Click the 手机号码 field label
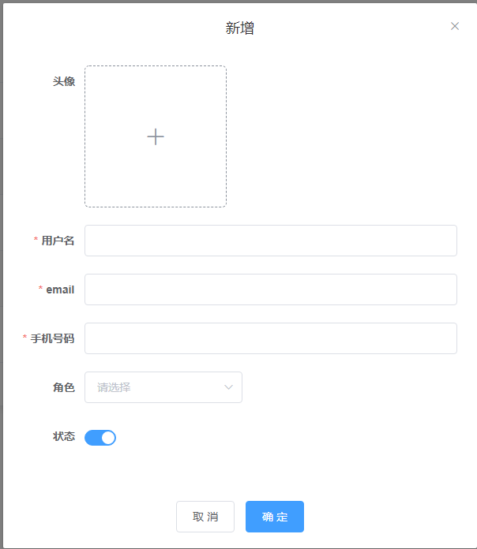477x549 pixels. point(52,338)
